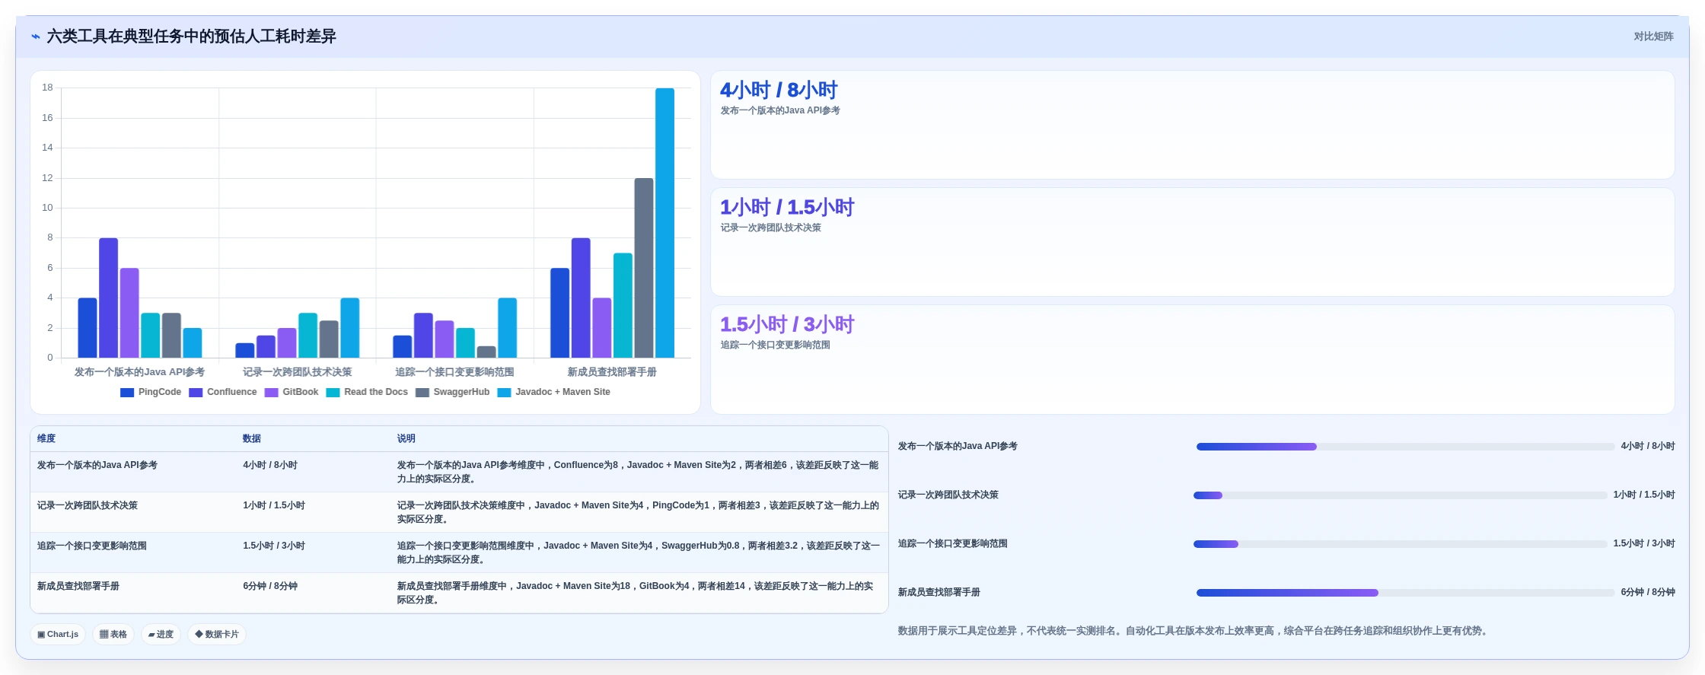
Task: Toggle the Confluence legend item
Action: [x=223, y=393]
